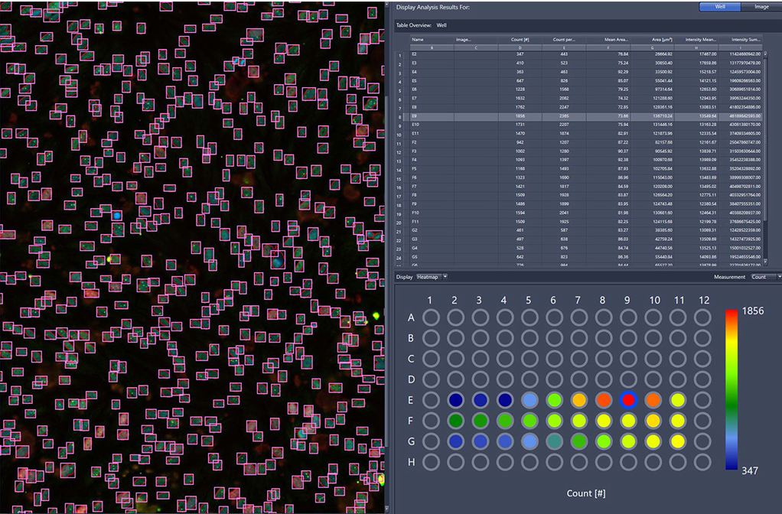Select well E5 in heatmap

pyautogui.click(x=529, y=400)
